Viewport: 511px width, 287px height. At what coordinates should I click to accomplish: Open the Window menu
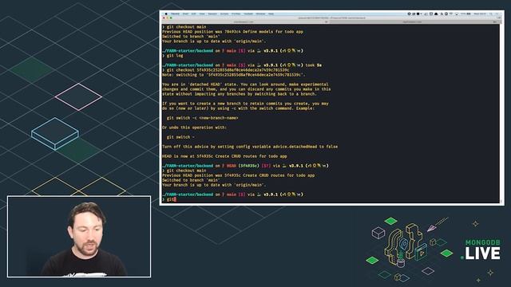[x=261, y=14]
